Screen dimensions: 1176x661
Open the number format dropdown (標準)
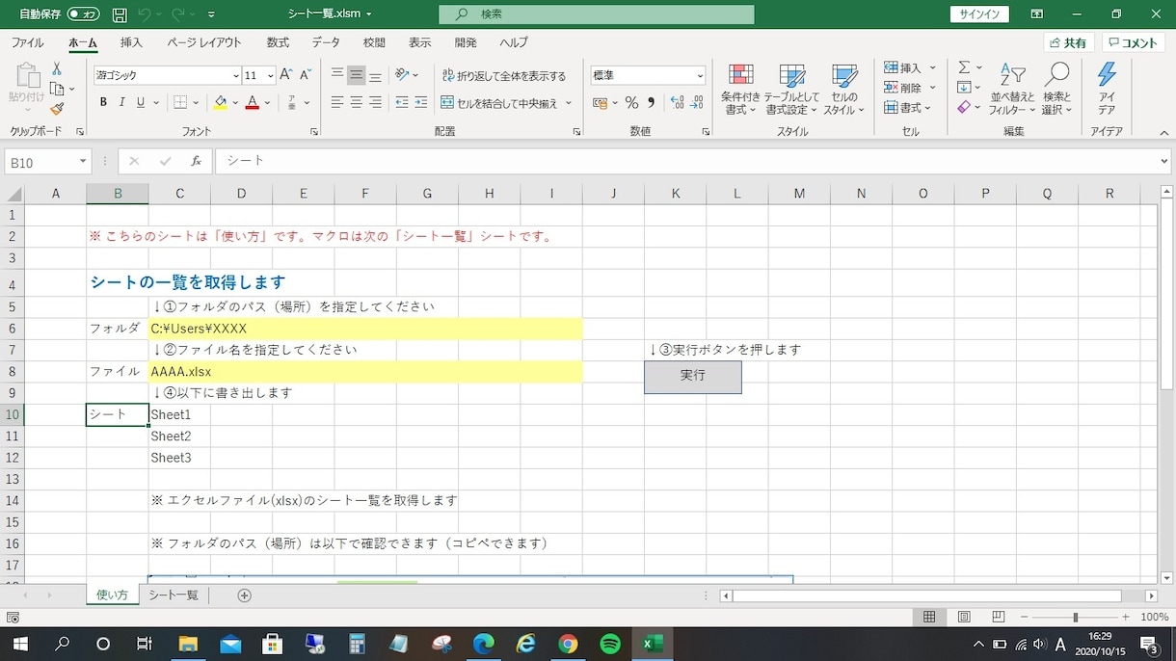coord(701,75)
